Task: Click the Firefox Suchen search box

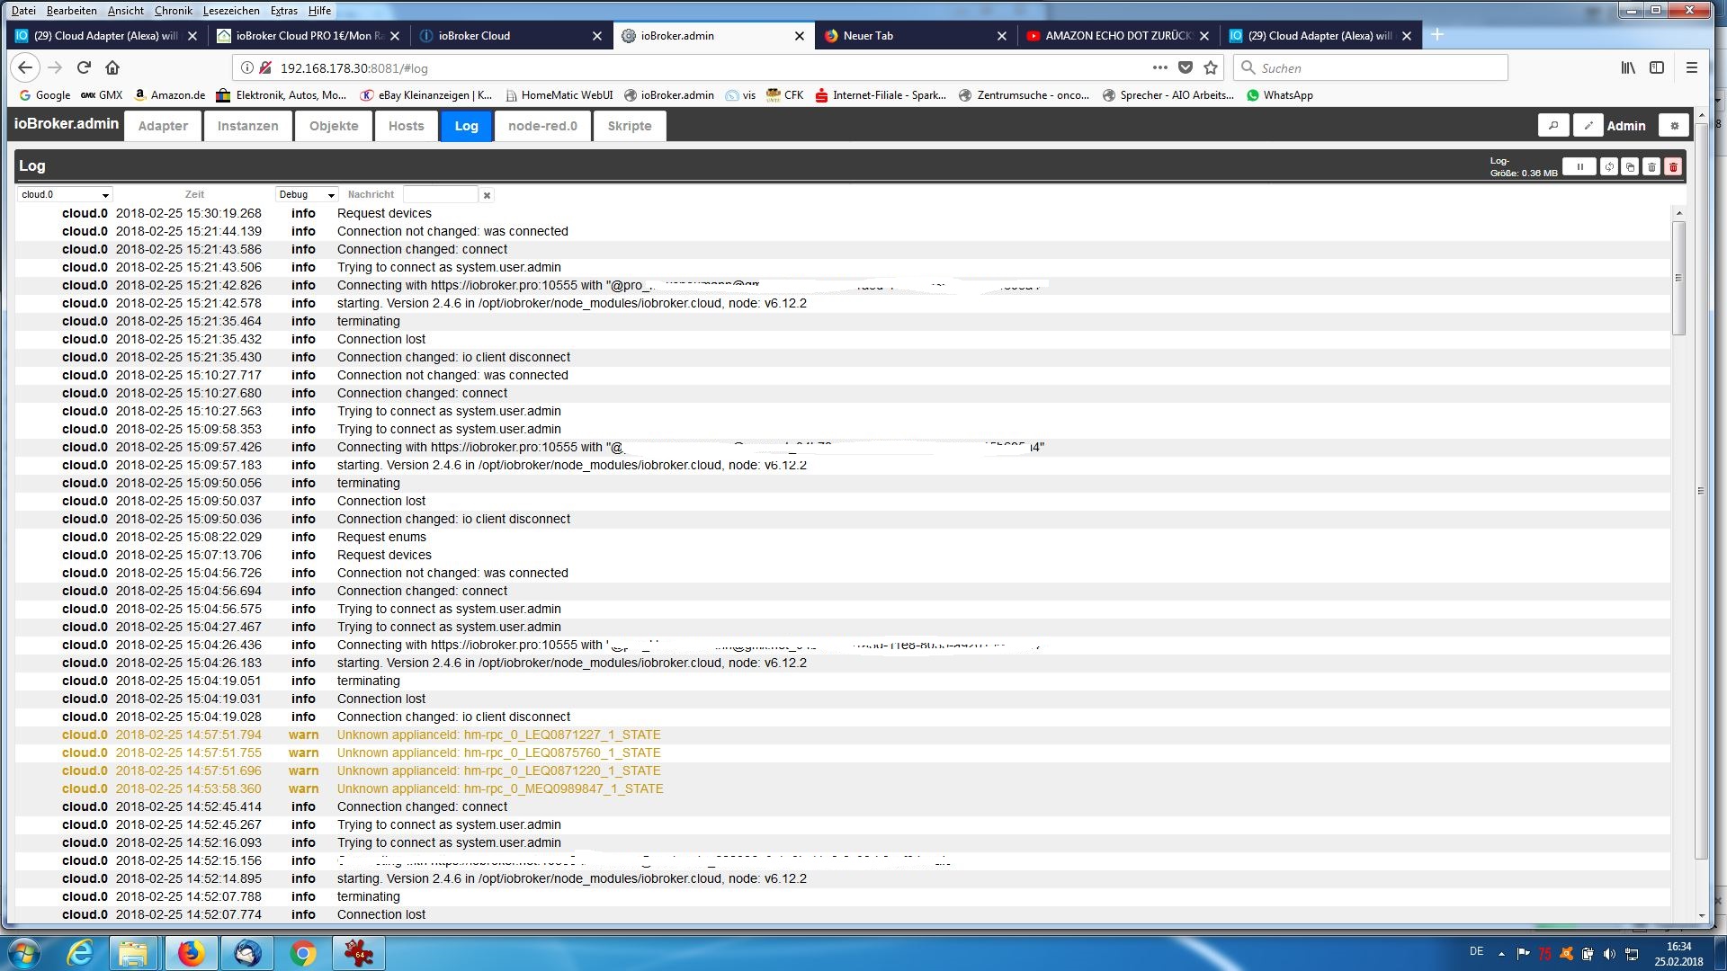Action: (x=1371, y=67)
